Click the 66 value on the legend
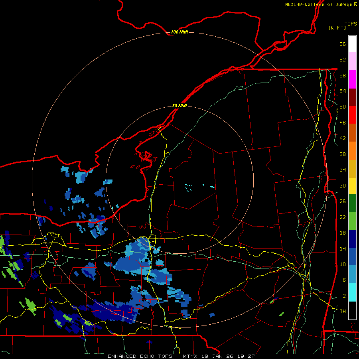Screen dimensions: 359x359 click(x=343, y=44)
